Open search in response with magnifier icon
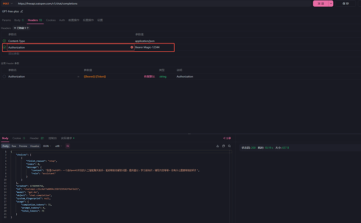361x223 pixels. tap(229, 146)
